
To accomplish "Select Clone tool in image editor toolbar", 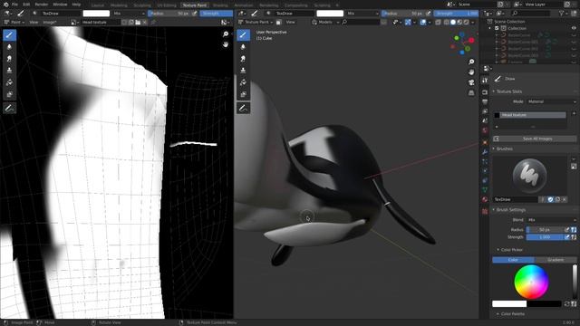I will click(x=10, y=71).
